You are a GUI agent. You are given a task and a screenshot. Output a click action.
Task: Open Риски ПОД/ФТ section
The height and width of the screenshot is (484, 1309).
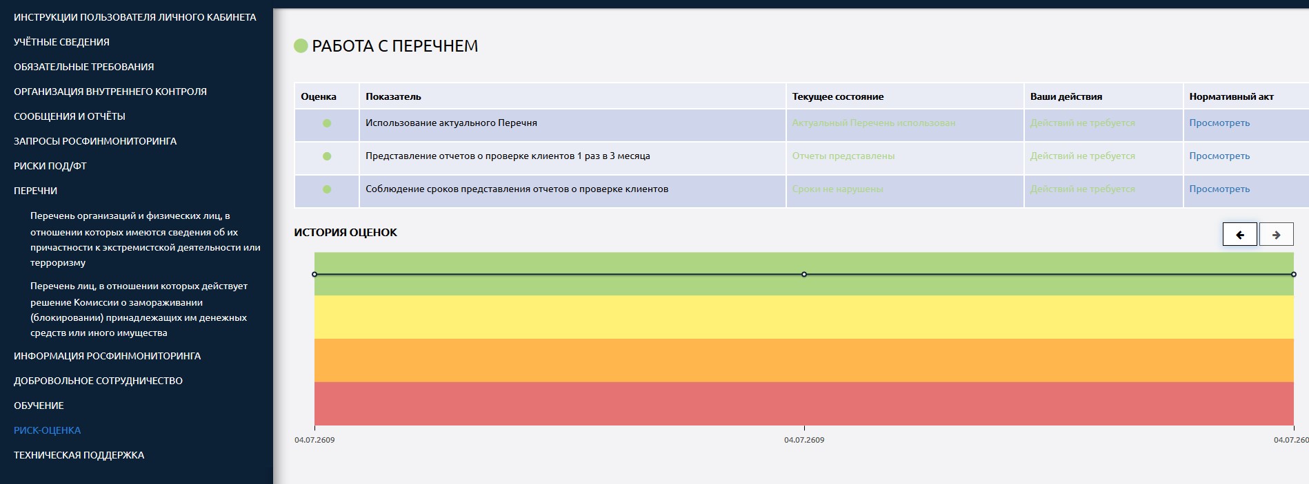(x=50, y=166)
